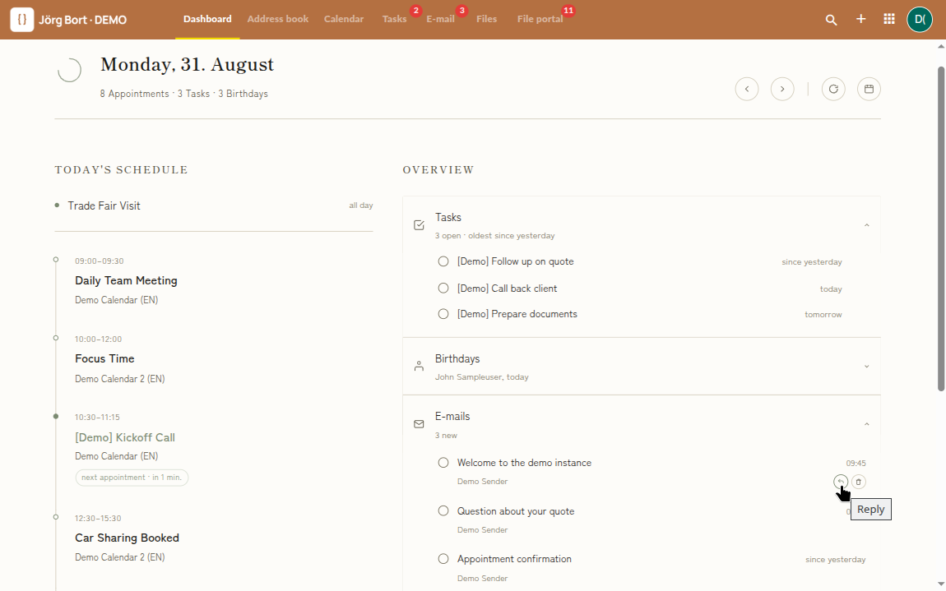This screenshot has height=591, width=946.
Task: Open Question about your quote email
Action: pos(516,511)
